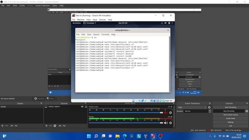Pop out the Controls dock
249x140 pixels.
pyautogui.click(x=247, y=103)
